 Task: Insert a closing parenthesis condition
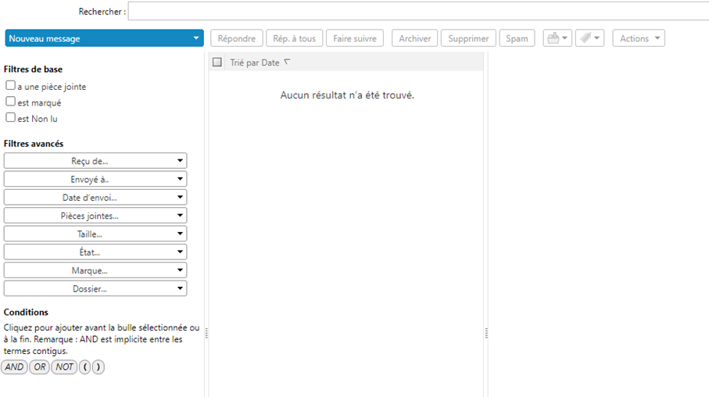pyautogui.click(x=98, y=367)
